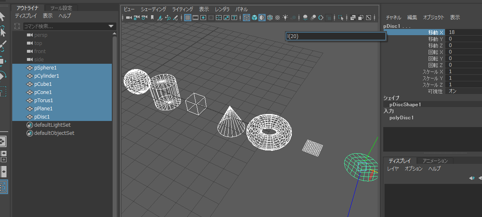The width and height of the screenshot is (482, 217).
Task: Open the レイヤ menu in layer editor
Action: click(x=393, y=169)
